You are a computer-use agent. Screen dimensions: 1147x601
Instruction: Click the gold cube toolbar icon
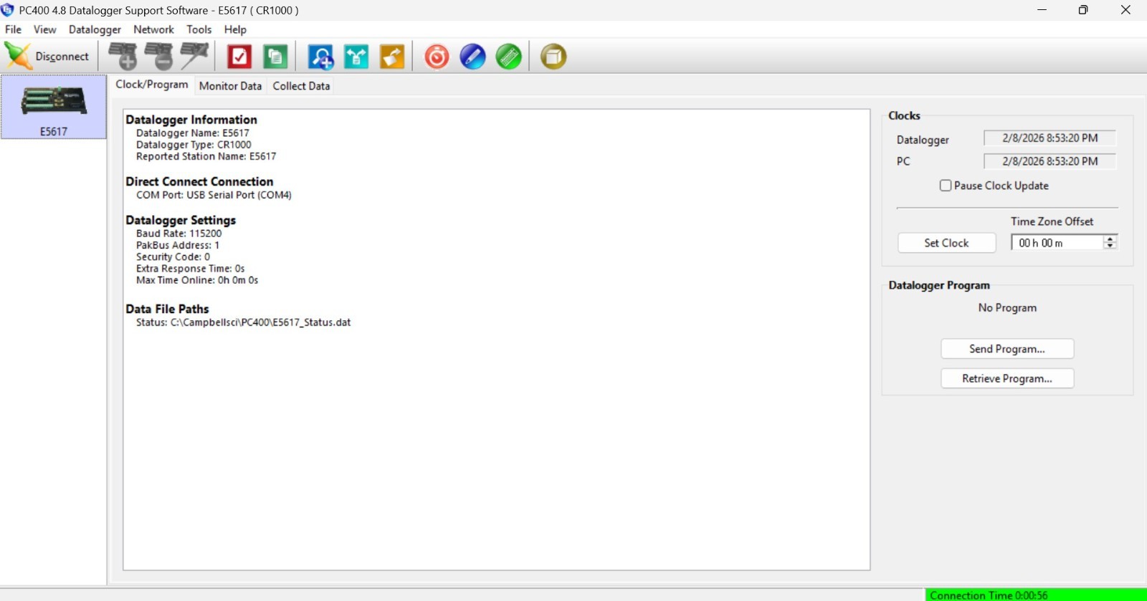point(553,57)
